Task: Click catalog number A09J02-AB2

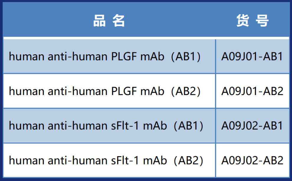Action: (x=252, y=161)
